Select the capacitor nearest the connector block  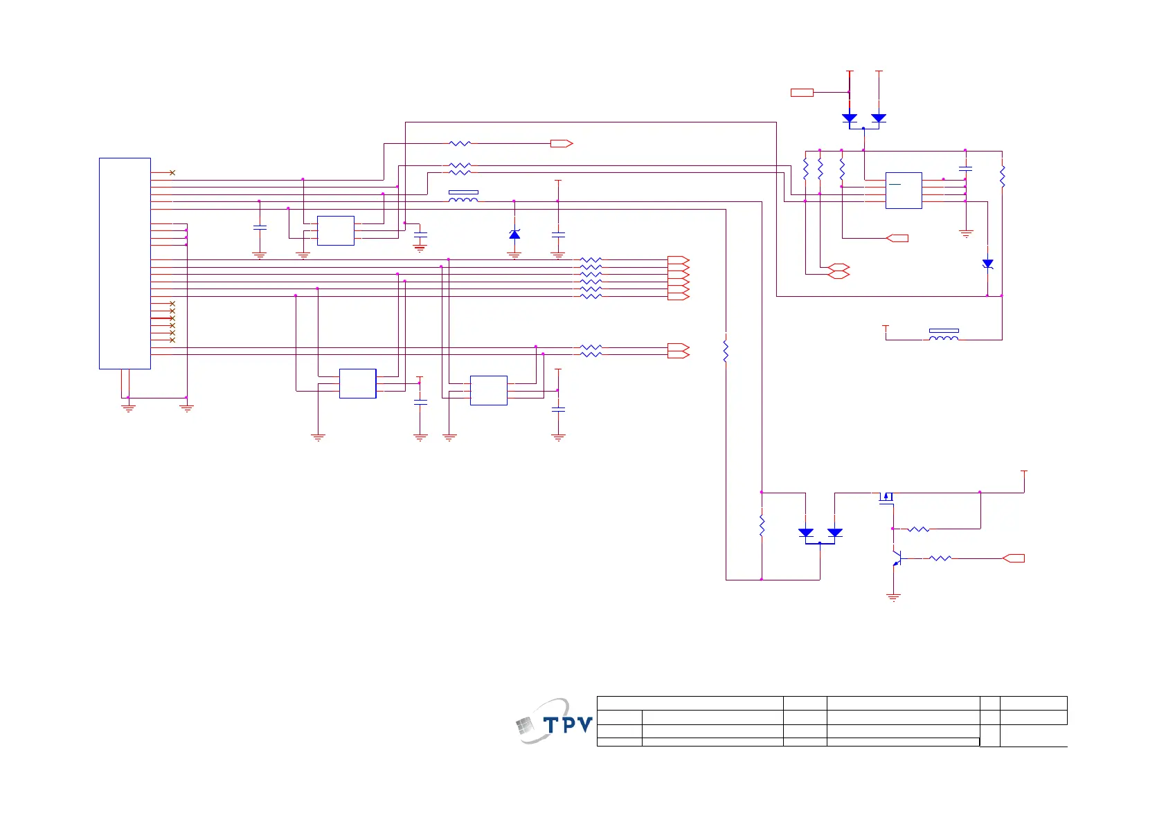coord(260,227)
